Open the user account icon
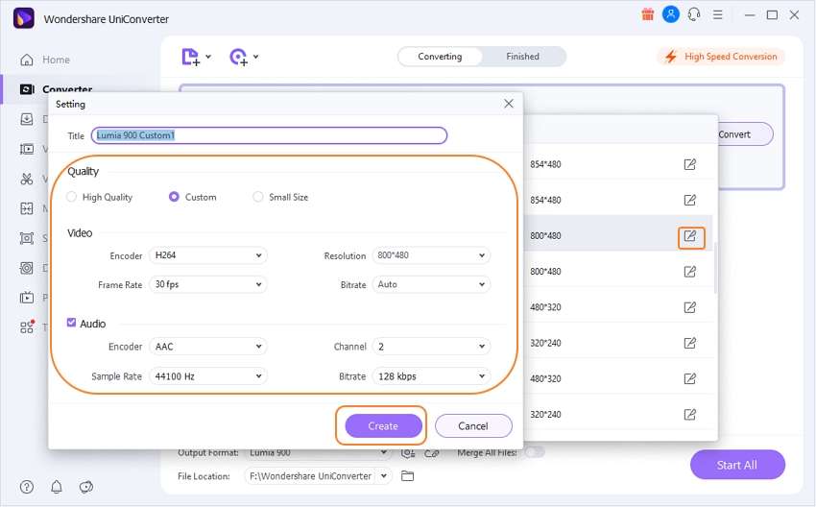The height and width of the screenshot is (507, 816). pyautogui.click(x=671, y=14)
